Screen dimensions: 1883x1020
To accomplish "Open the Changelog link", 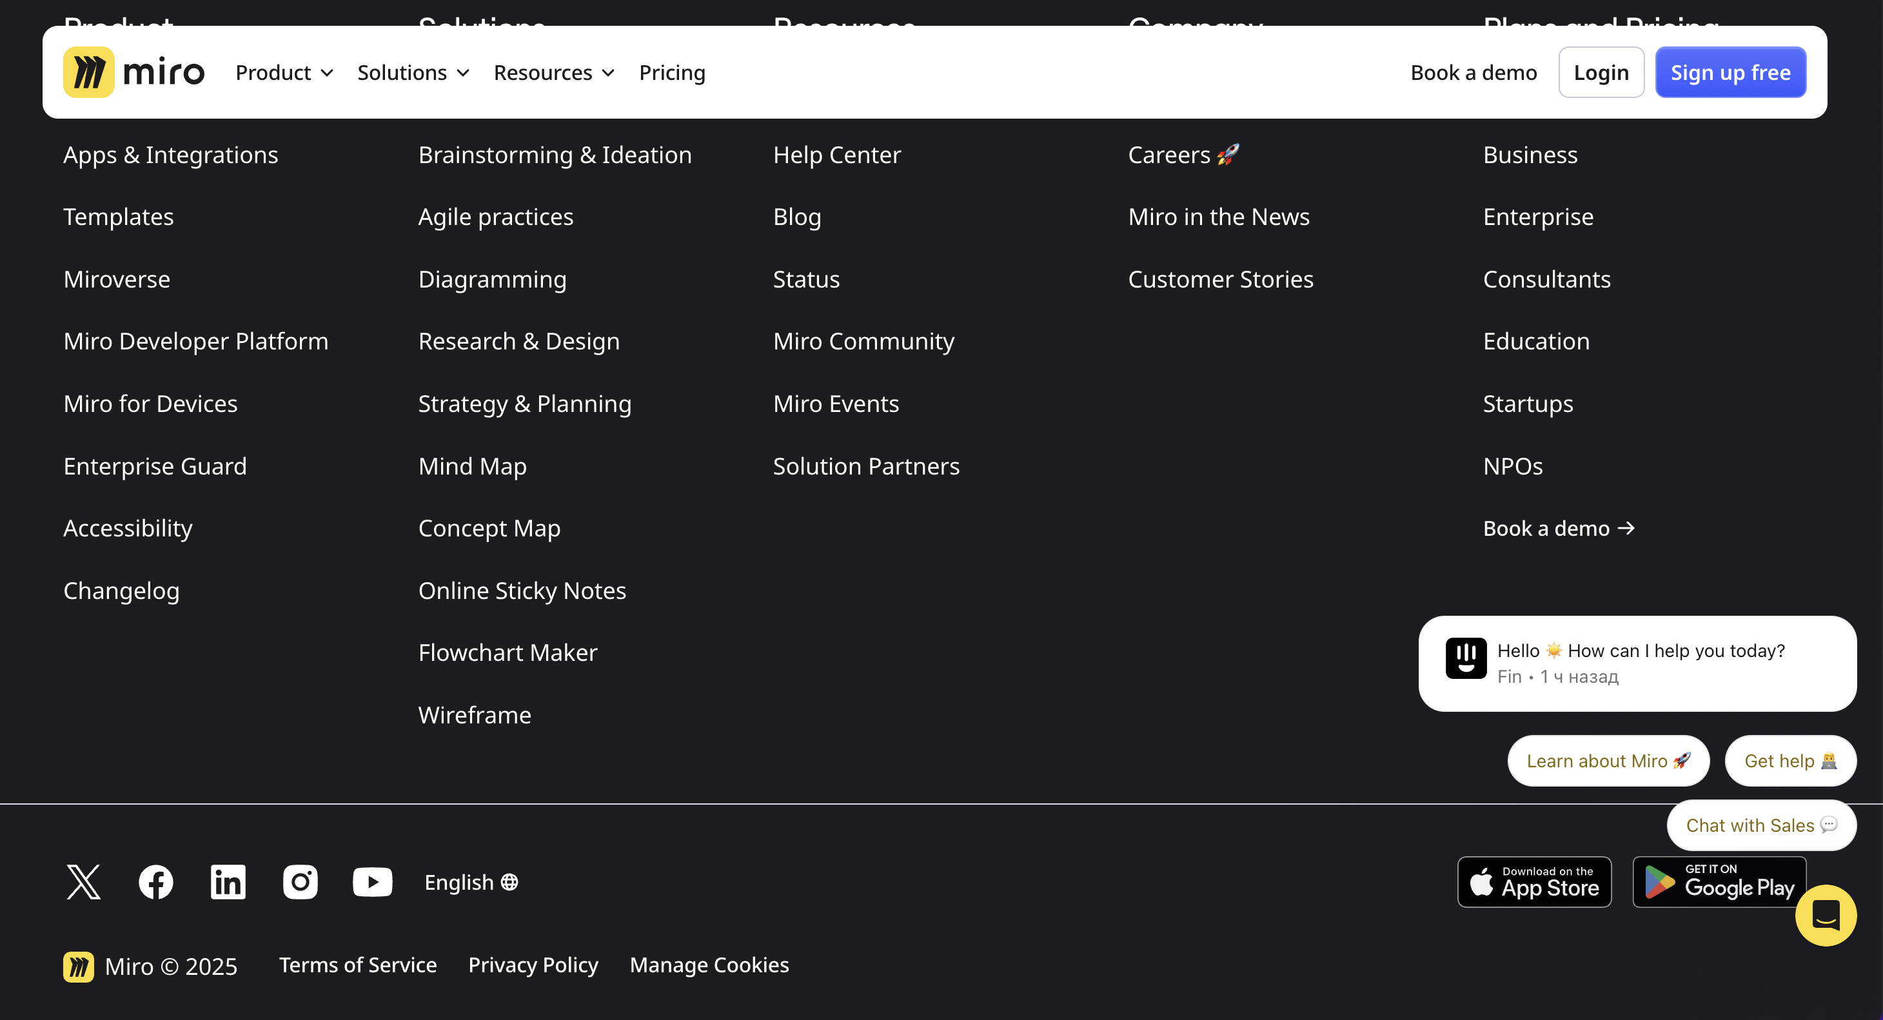I will 121,591.
